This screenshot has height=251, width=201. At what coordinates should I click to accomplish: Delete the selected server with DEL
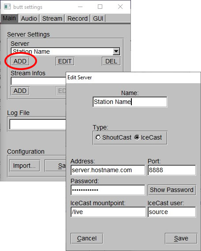coord(111,61)
